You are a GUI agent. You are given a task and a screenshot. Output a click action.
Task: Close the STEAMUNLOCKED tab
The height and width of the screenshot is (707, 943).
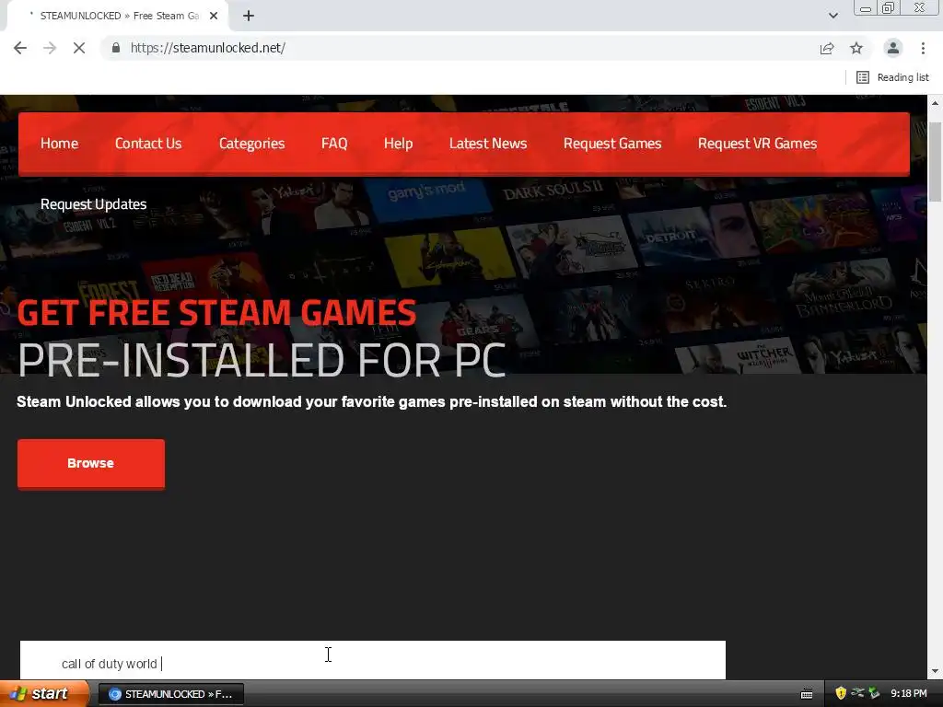click(x=214, y=17)
